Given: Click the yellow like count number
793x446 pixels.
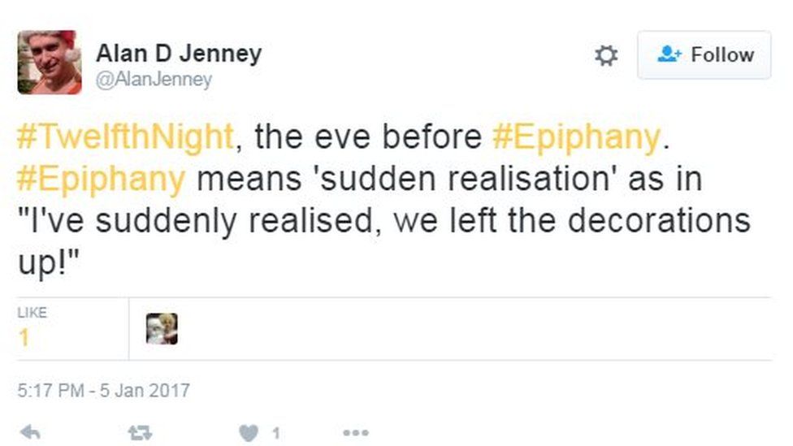Looking at the screenshot, I should [24, 337].
